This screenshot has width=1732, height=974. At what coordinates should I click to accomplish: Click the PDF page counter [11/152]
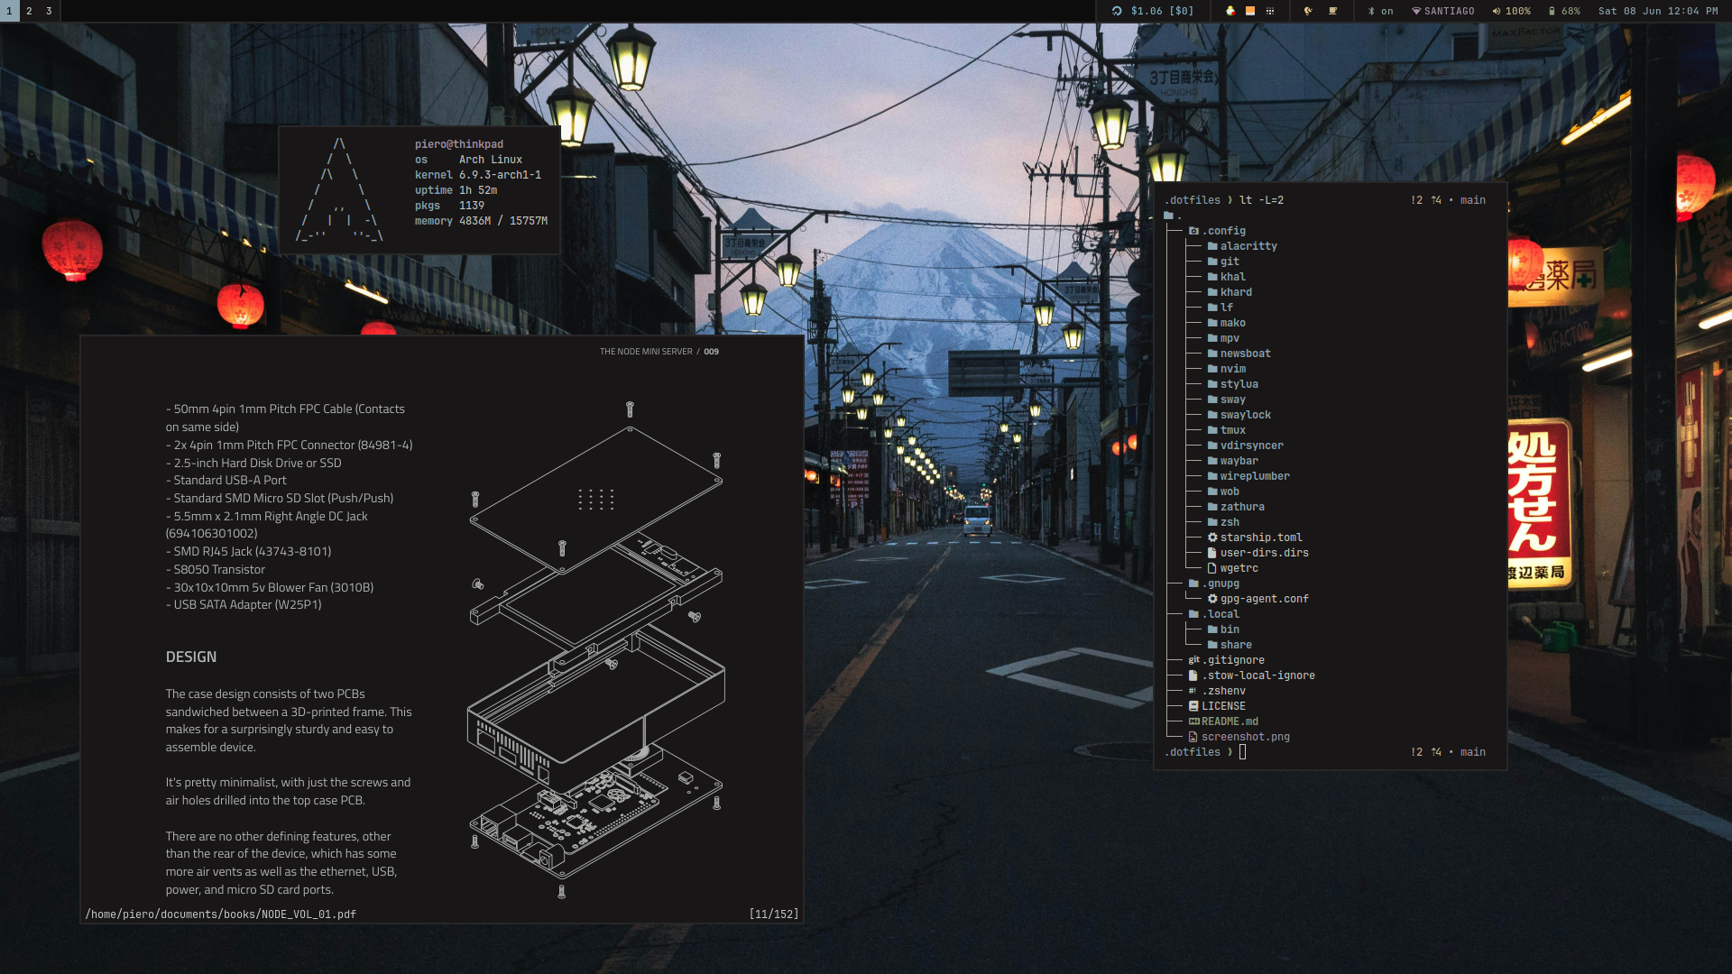coord(773,914)
